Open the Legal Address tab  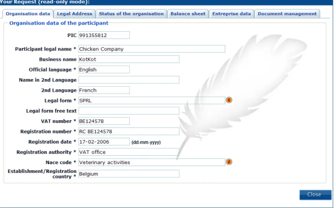tap(74, 14)
